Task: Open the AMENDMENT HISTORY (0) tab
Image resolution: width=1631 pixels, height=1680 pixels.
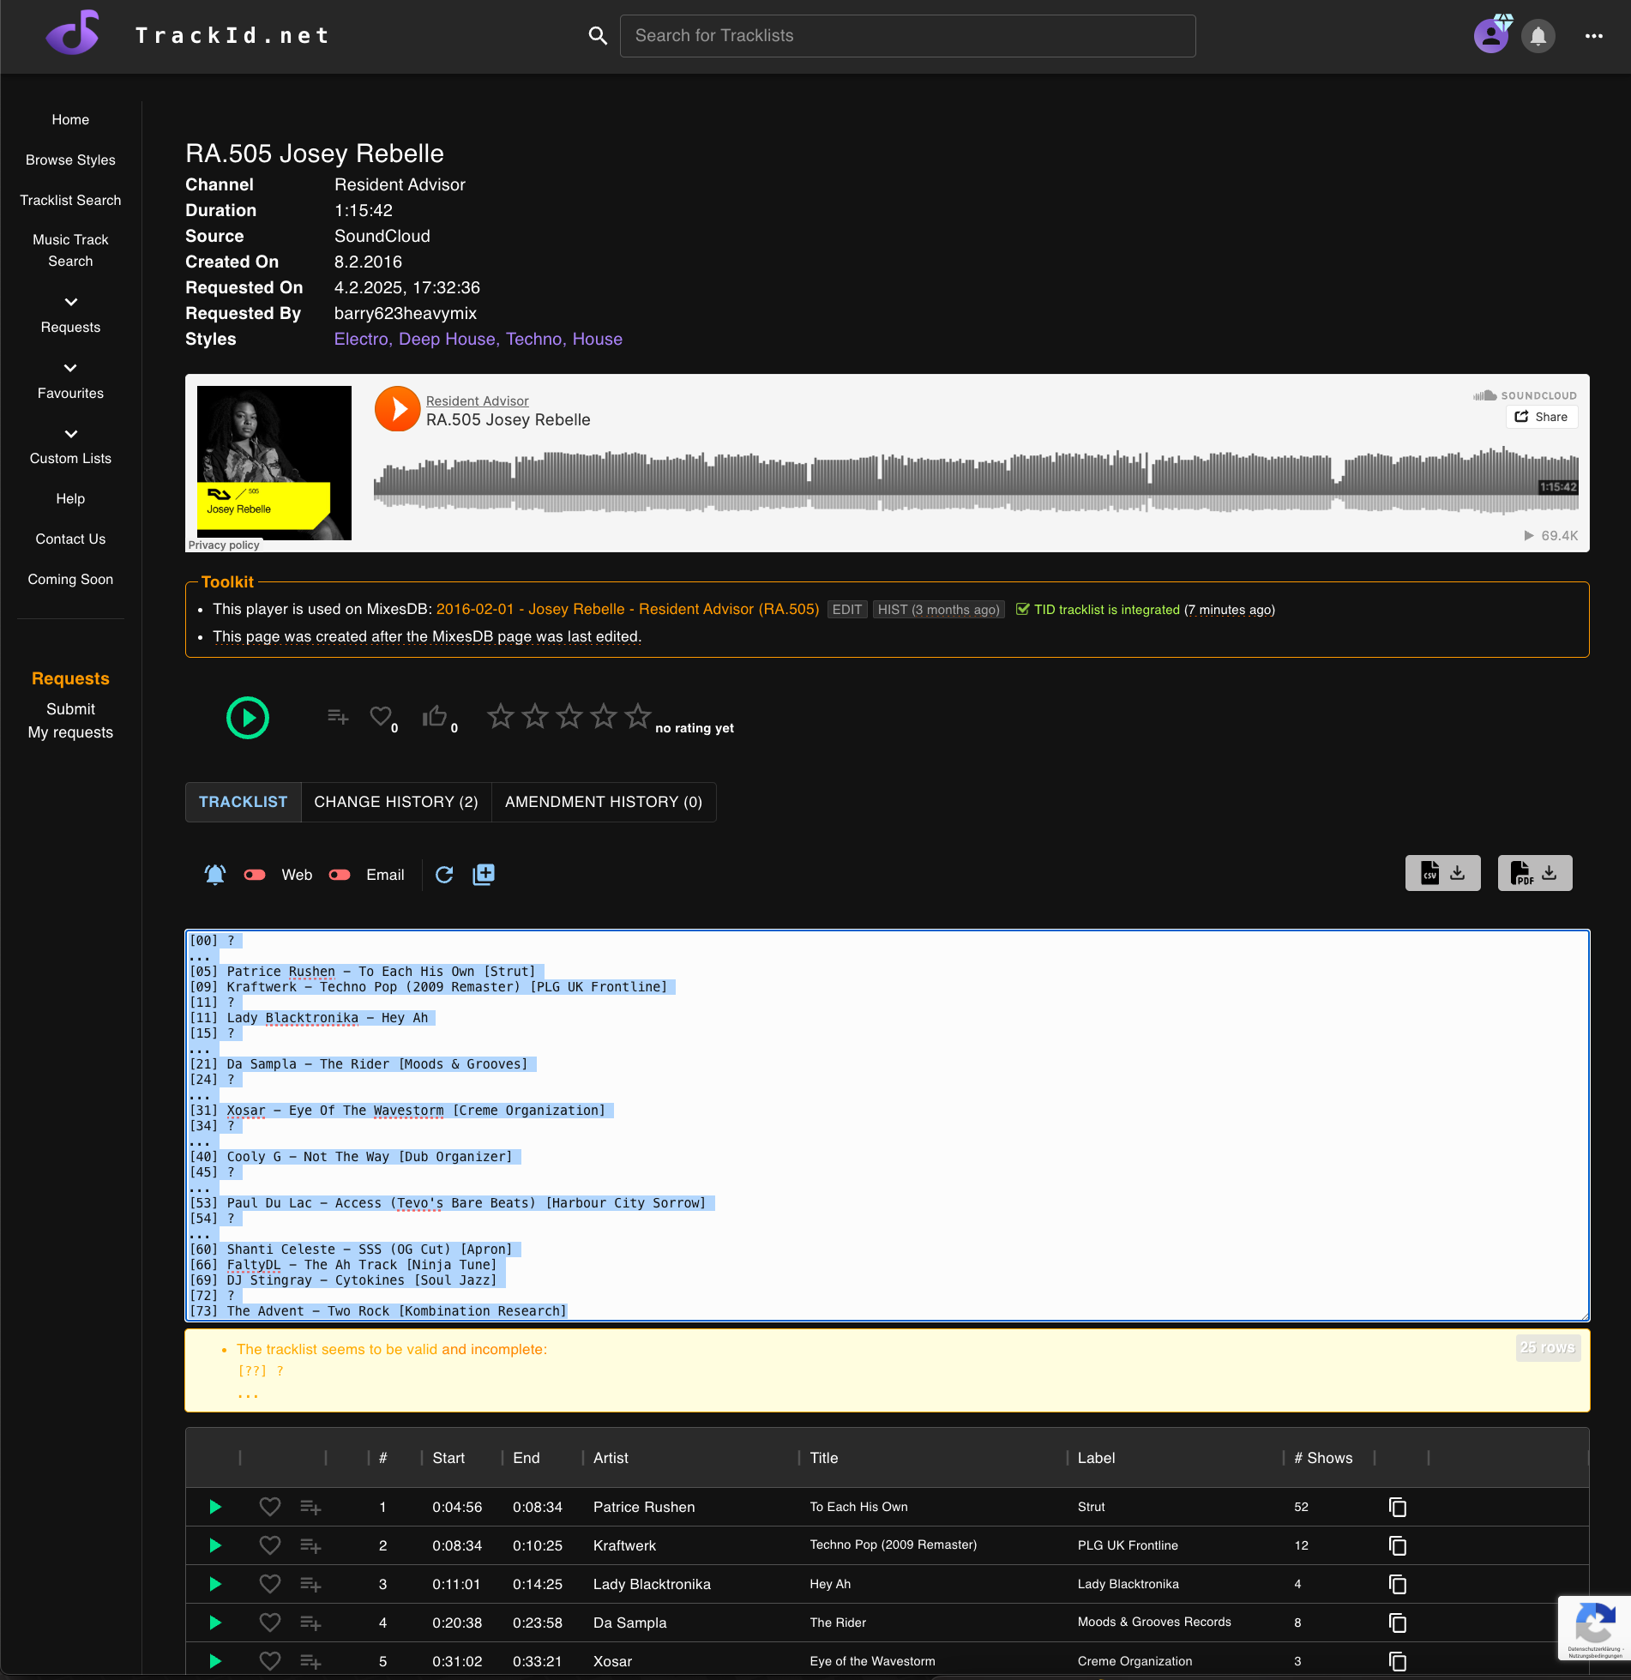Action: (604, 802)
